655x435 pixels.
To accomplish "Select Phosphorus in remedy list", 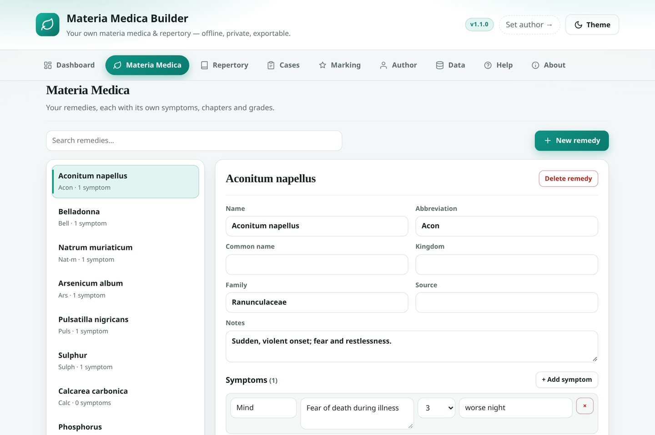I will click(x=126, y=427).
